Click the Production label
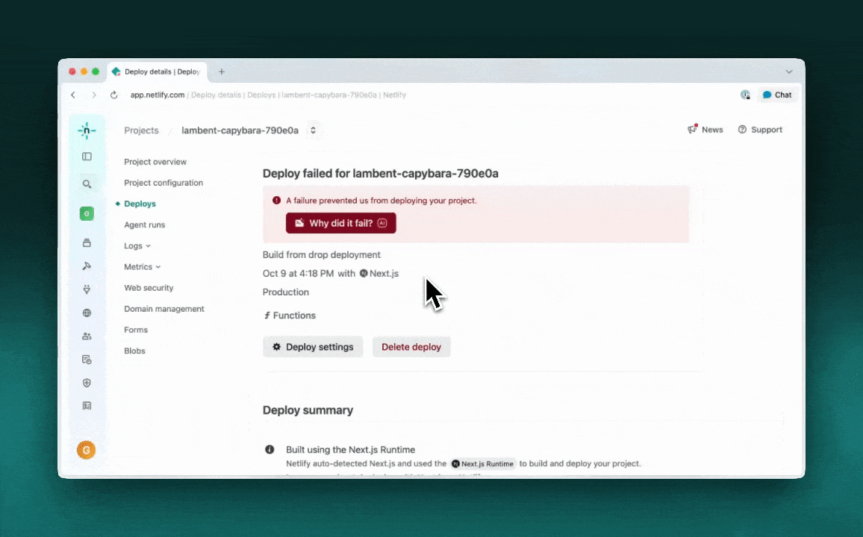 286,292
